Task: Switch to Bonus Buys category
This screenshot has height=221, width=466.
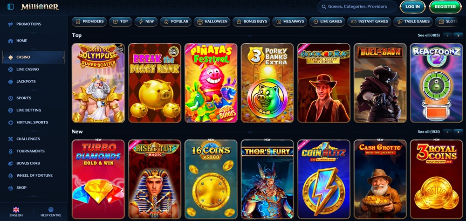Action: click(x=251, y=21)
